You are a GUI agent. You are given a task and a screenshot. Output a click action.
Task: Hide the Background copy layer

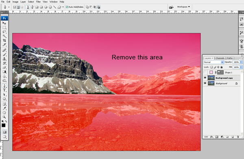click(x=205, y=78)
